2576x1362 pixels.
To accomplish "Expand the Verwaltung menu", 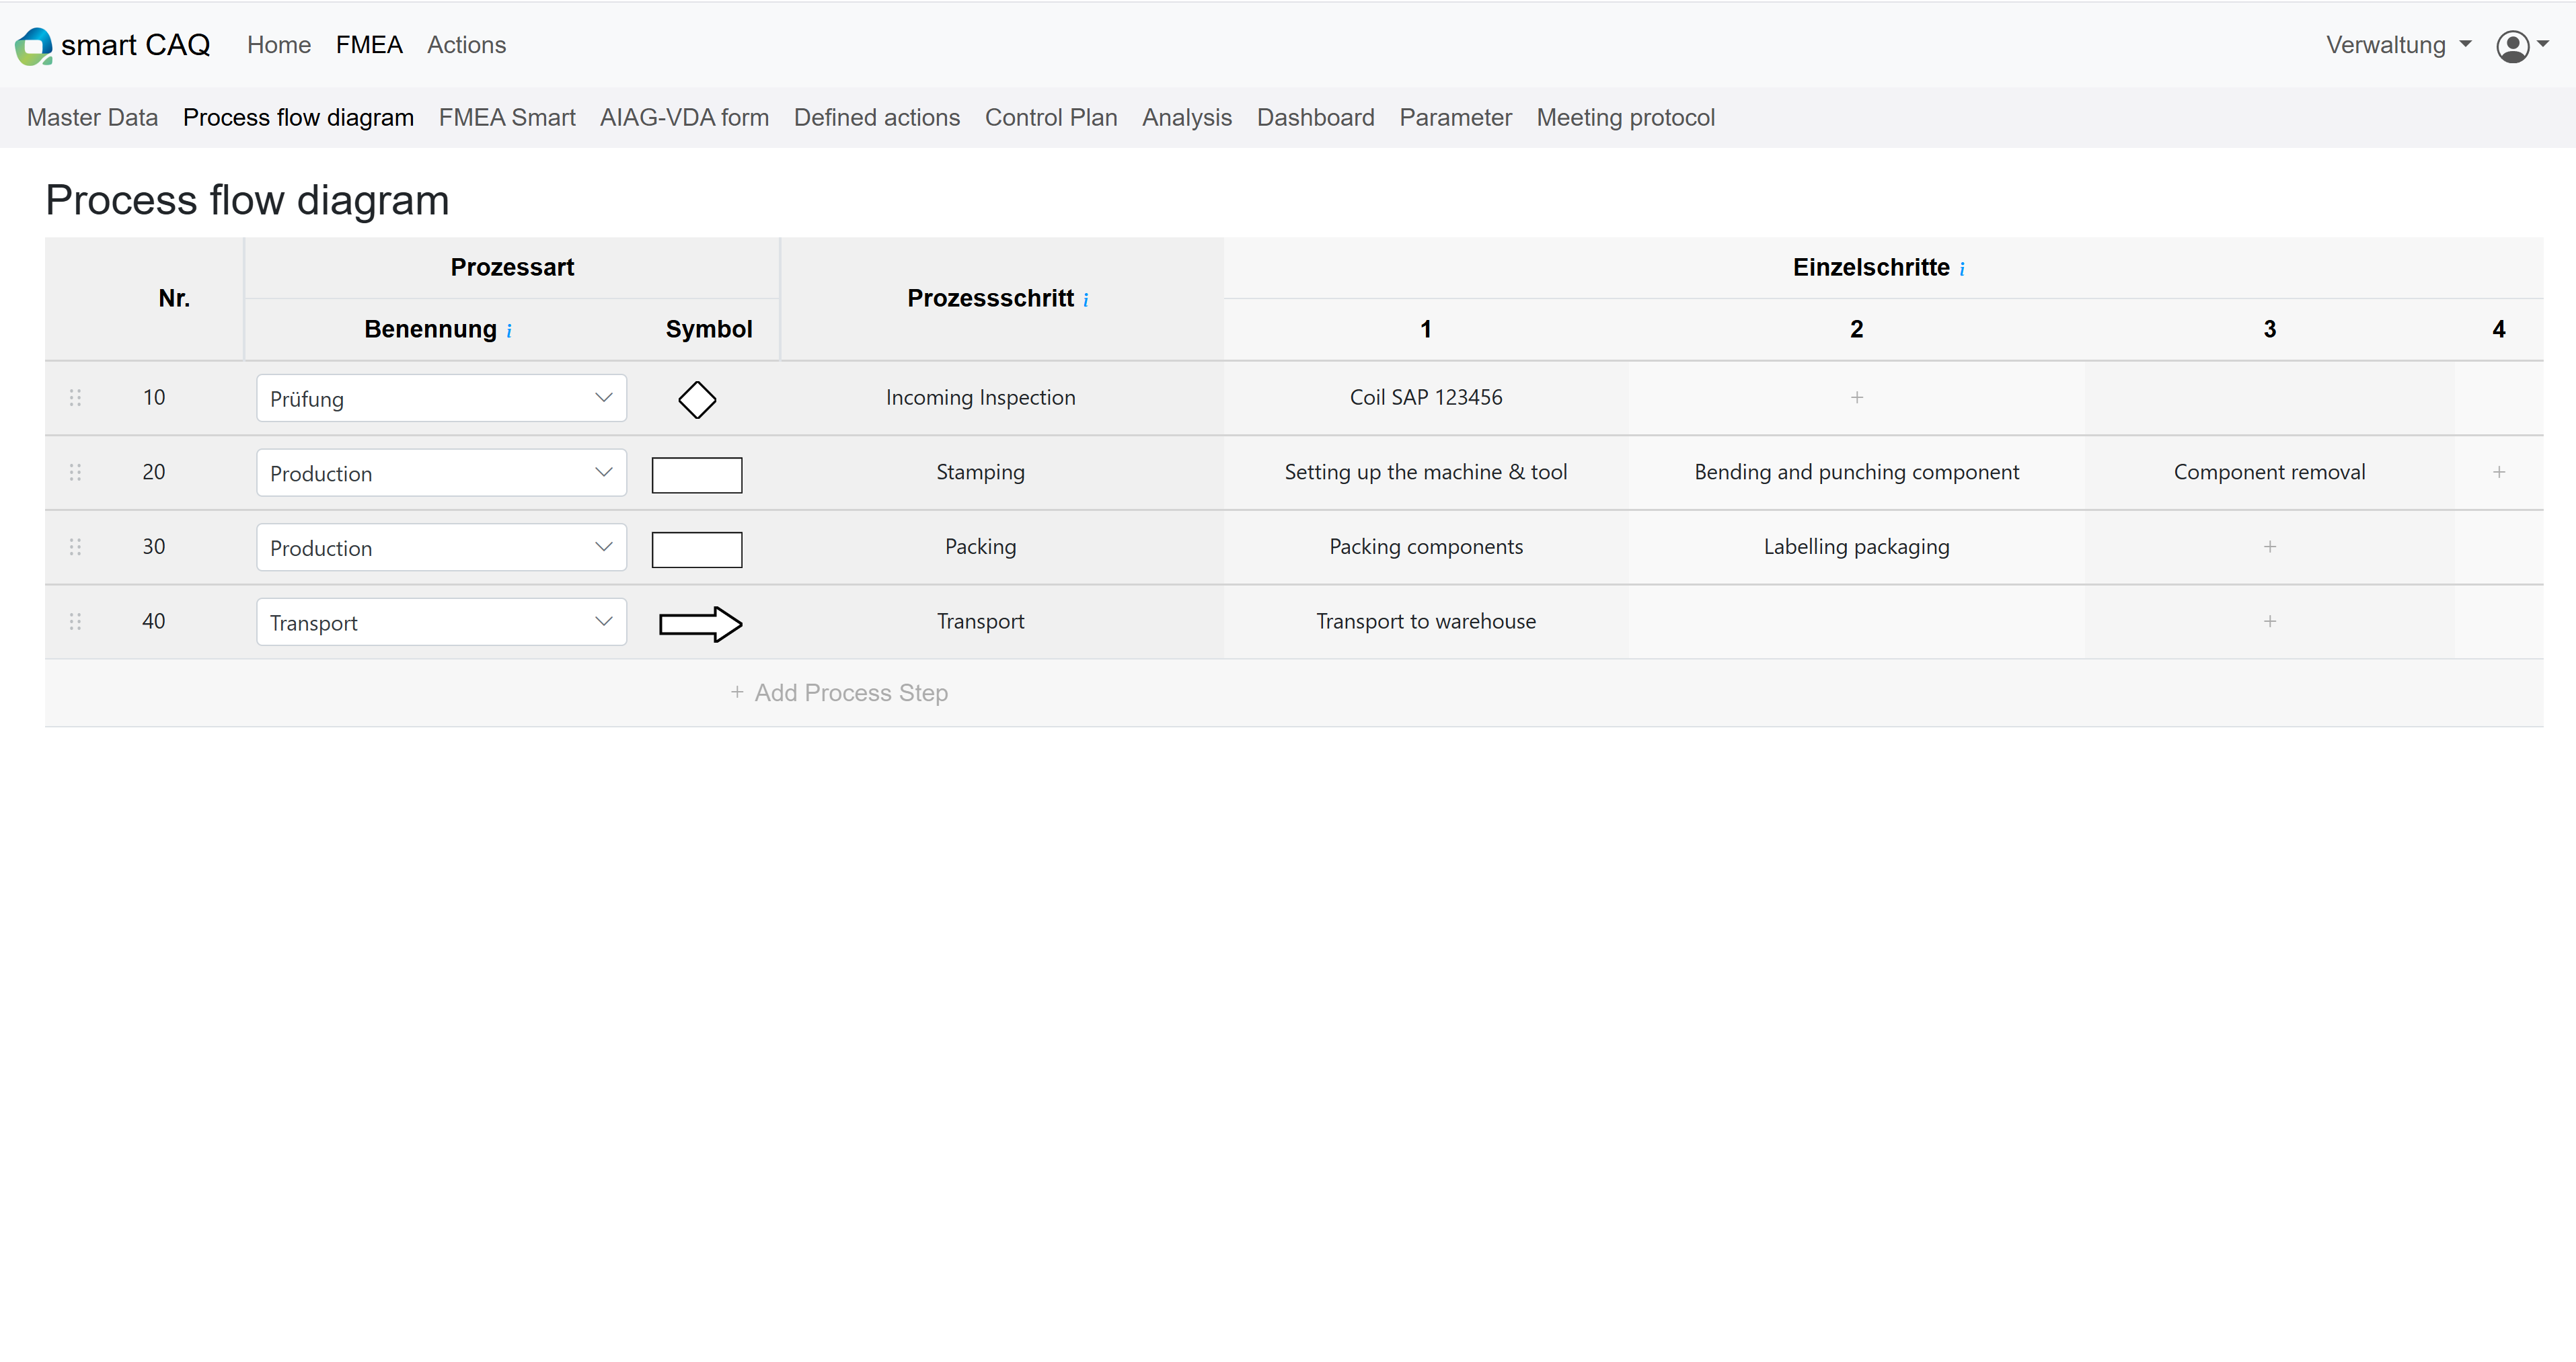I will pos(2397,45).
